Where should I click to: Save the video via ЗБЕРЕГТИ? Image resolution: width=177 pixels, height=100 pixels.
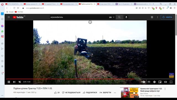[x=105, y=92]
